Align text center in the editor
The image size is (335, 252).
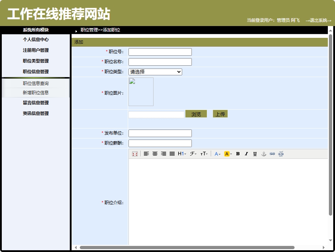[x=155, y=153]
